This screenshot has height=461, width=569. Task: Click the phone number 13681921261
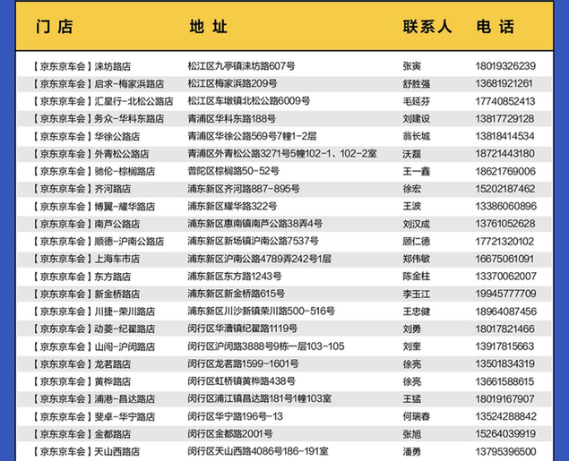504,83
